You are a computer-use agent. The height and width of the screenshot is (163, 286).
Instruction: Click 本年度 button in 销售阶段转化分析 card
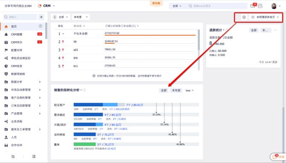tap(176, 90)
